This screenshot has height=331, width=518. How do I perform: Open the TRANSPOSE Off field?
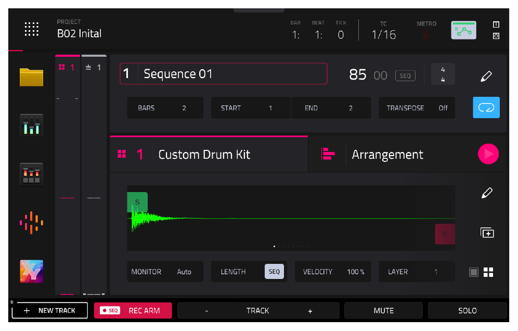tap(417, 108)
